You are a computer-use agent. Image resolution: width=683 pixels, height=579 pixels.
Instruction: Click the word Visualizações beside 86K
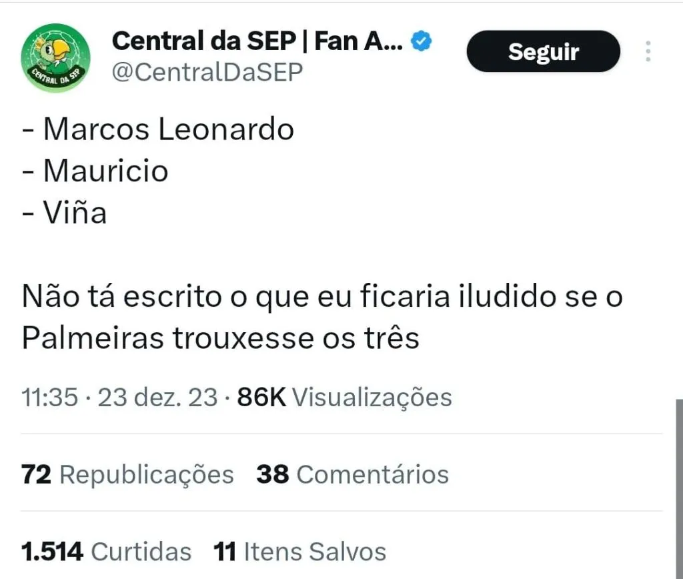372,398
